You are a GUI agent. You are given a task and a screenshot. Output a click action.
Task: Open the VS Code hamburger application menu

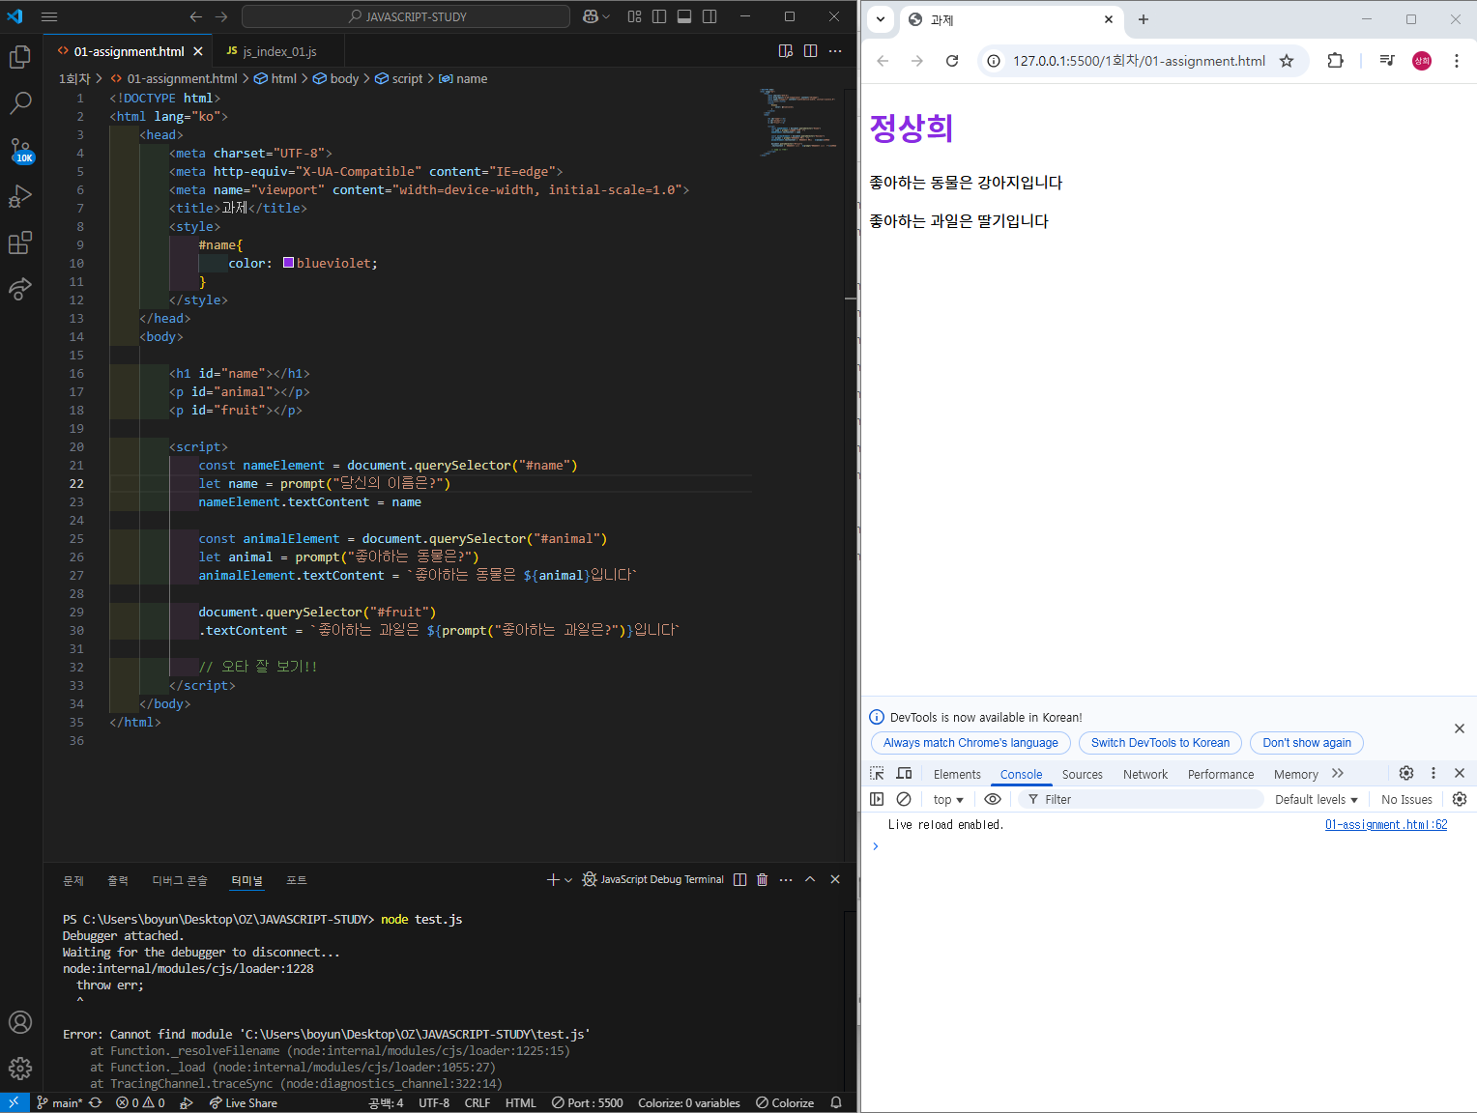[49, 16]
